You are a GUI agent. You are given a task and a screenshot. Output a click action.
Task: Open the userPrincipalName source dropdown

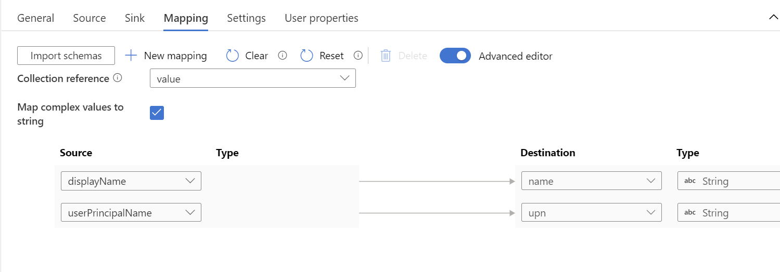[131, 213]
